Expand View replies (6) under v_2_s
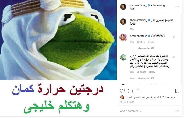 (x=146, y=78)
